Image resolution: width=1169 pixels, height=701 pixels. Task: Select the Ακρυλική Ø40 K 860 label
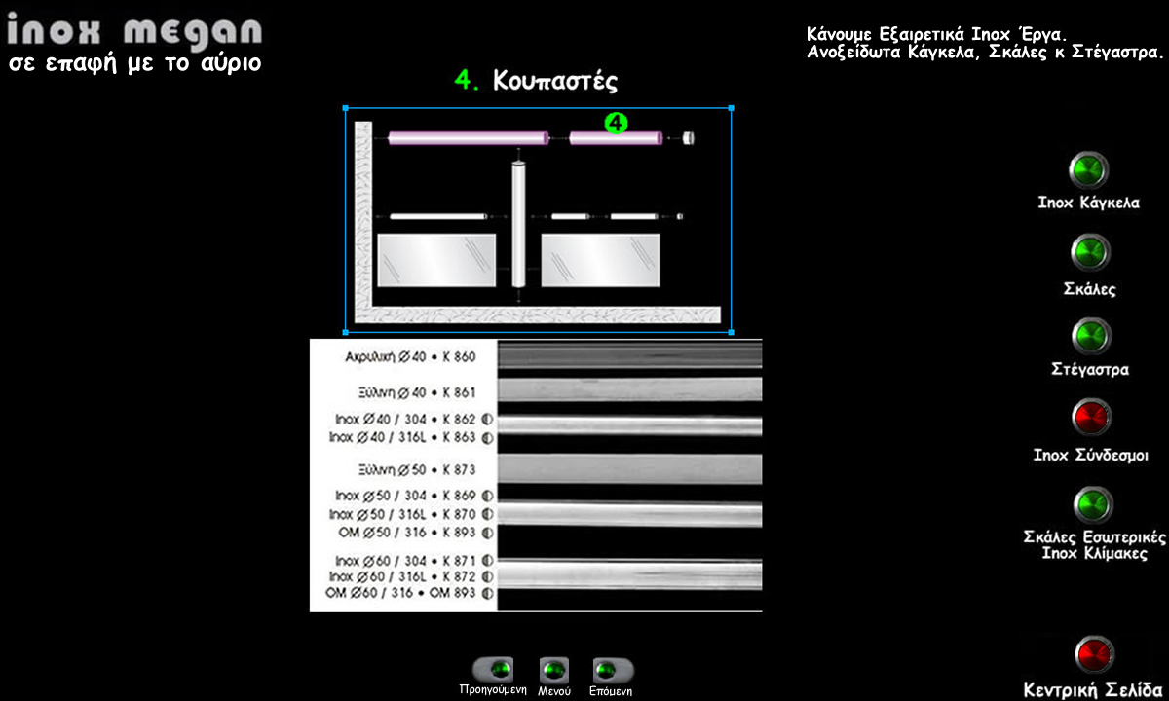click(x=410, y=357)
